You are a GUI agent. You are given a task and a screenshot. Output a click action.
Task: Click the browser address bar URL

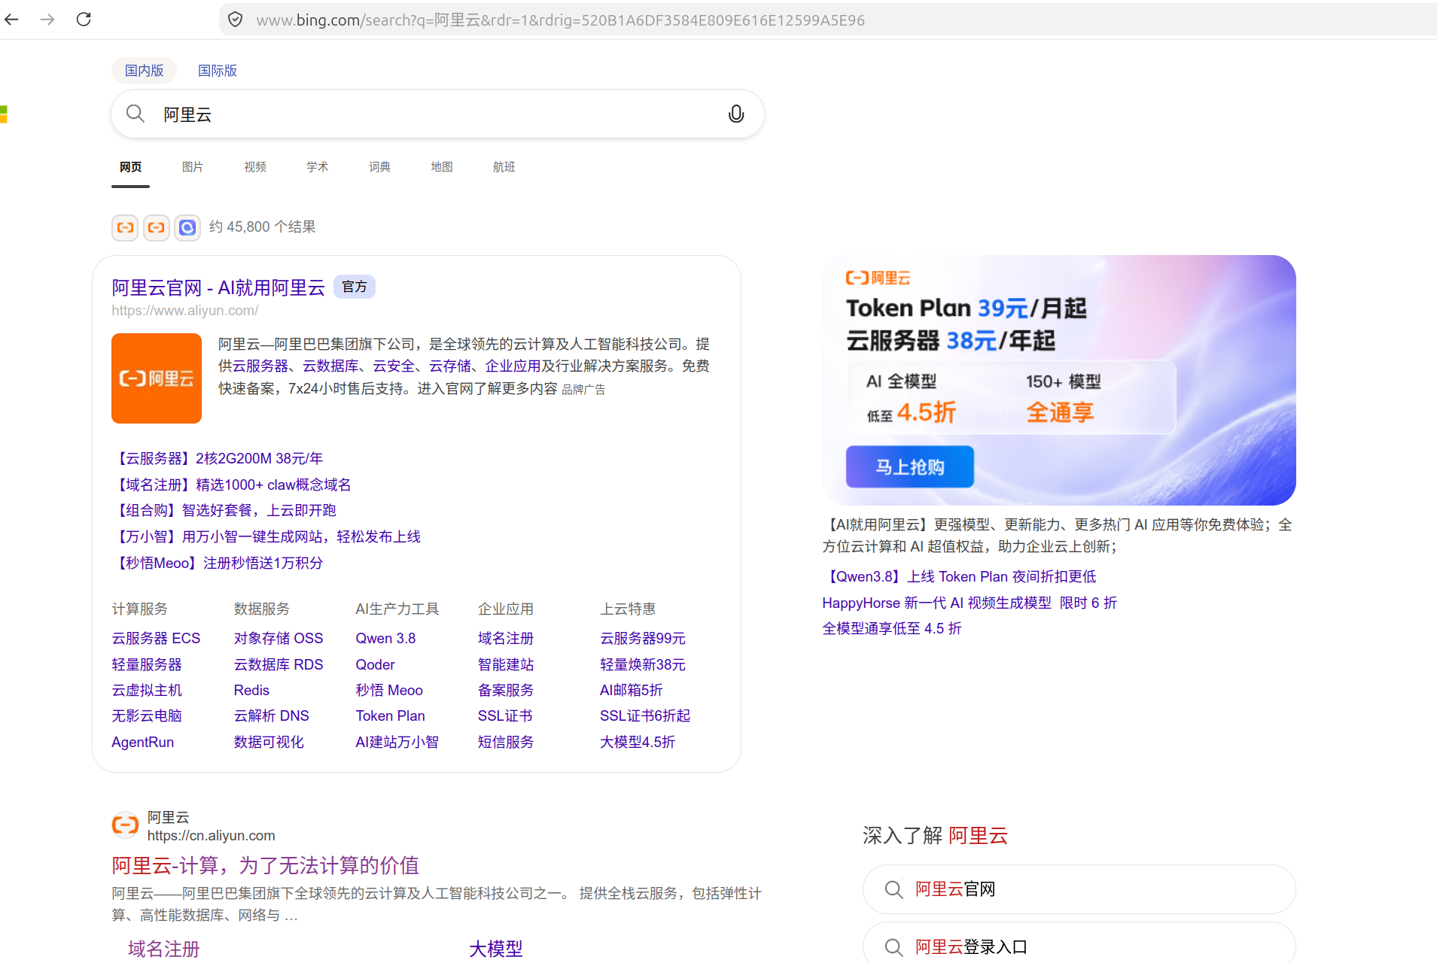(x=560, y=20)
